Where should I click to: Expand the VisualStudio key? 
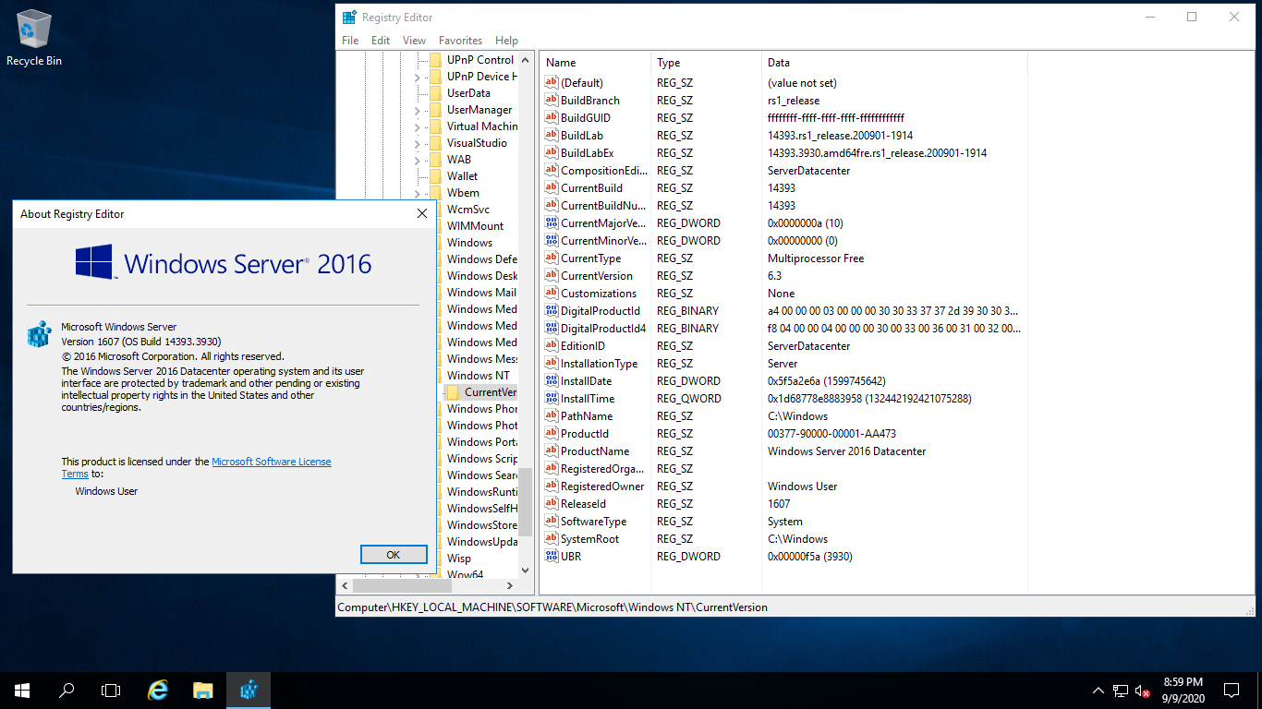click(419, 143)
